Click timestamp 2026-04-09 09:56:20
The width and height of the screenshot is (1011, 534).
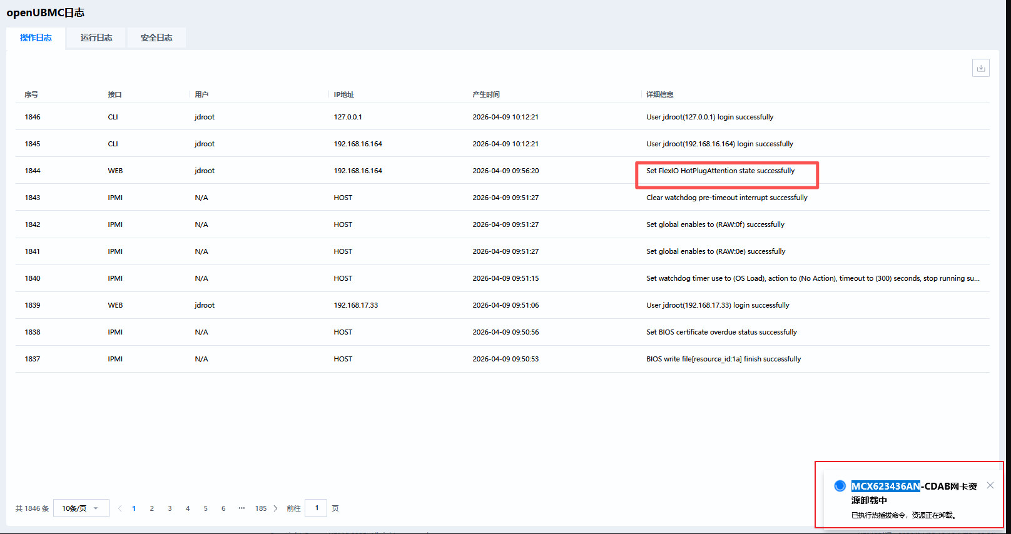click(505, 171)
